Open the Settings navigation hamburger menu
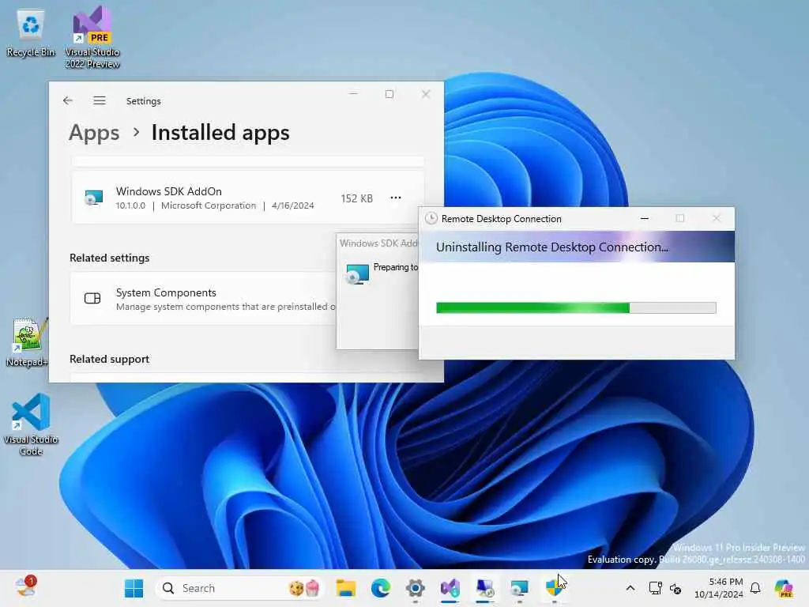 (x=100, y=100)
